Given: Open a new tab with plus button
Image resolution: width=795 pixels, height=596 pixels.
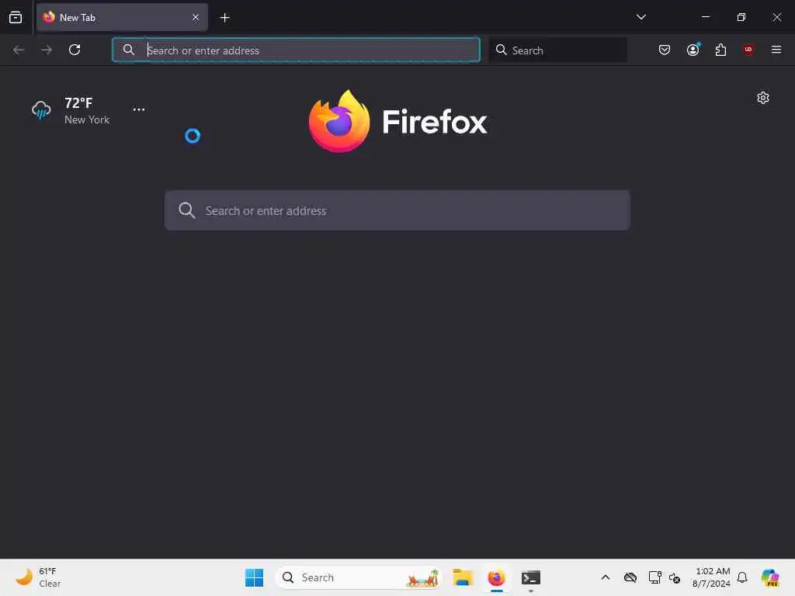Looking at the screenshot, I should (x=224, y=18).
